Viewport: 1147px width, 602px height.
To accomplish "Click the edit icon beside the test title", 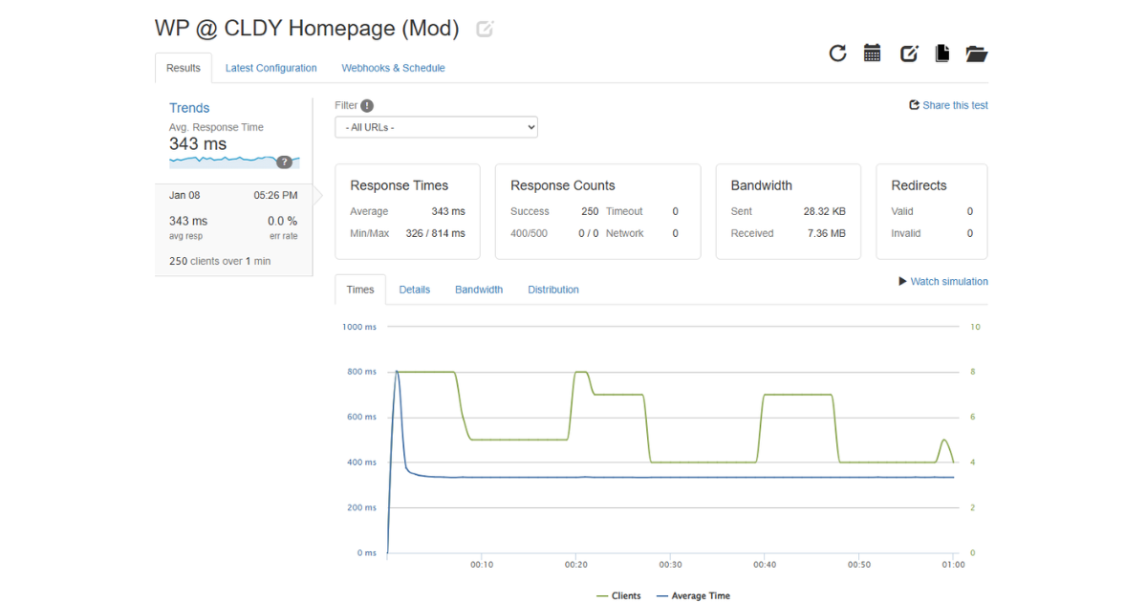I will point(485,29).
